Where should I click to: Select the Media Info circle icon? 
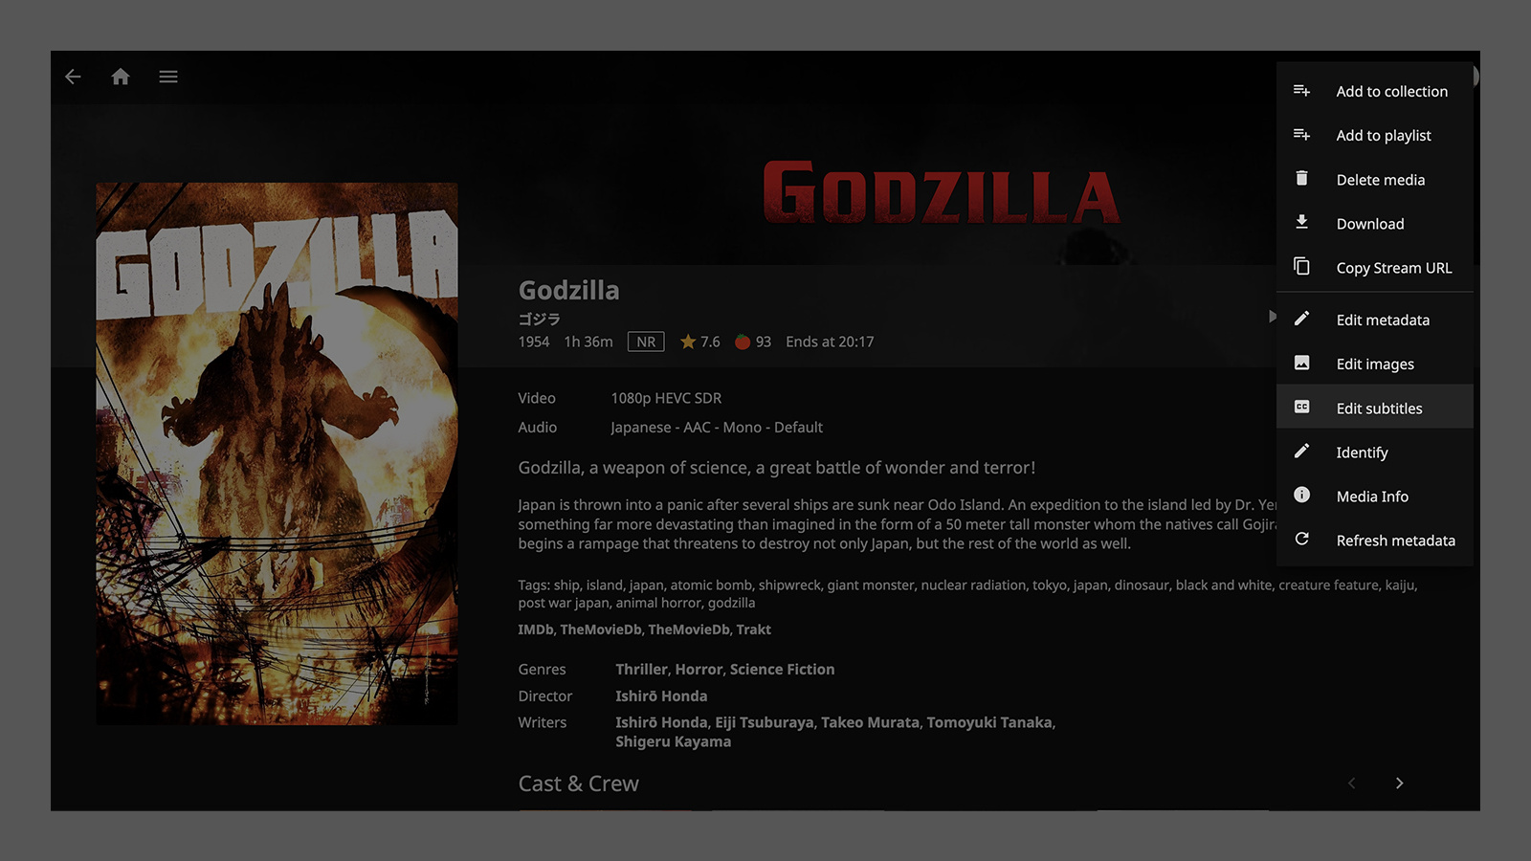pos(1302,496)
